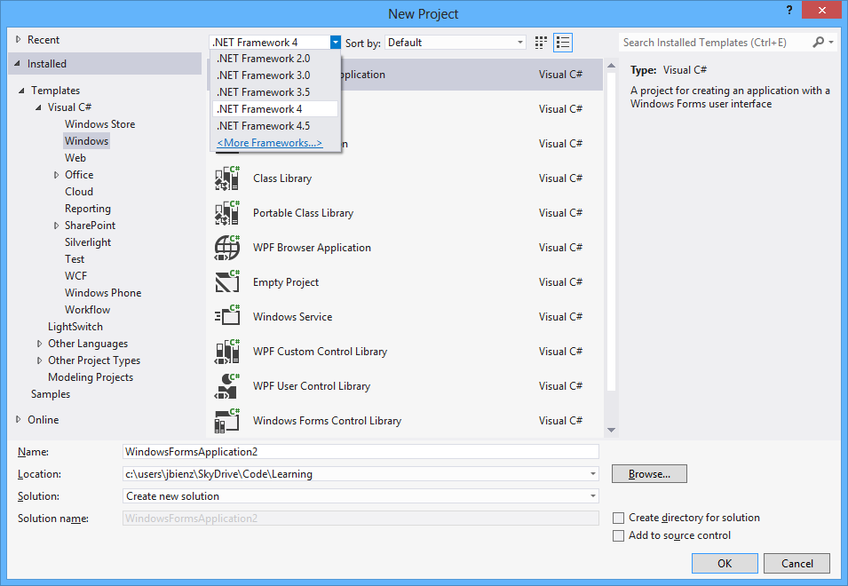This screenshot has height=586, width=848.
Task: Select the Windows Service template name
Action: [x=292, y=317]
